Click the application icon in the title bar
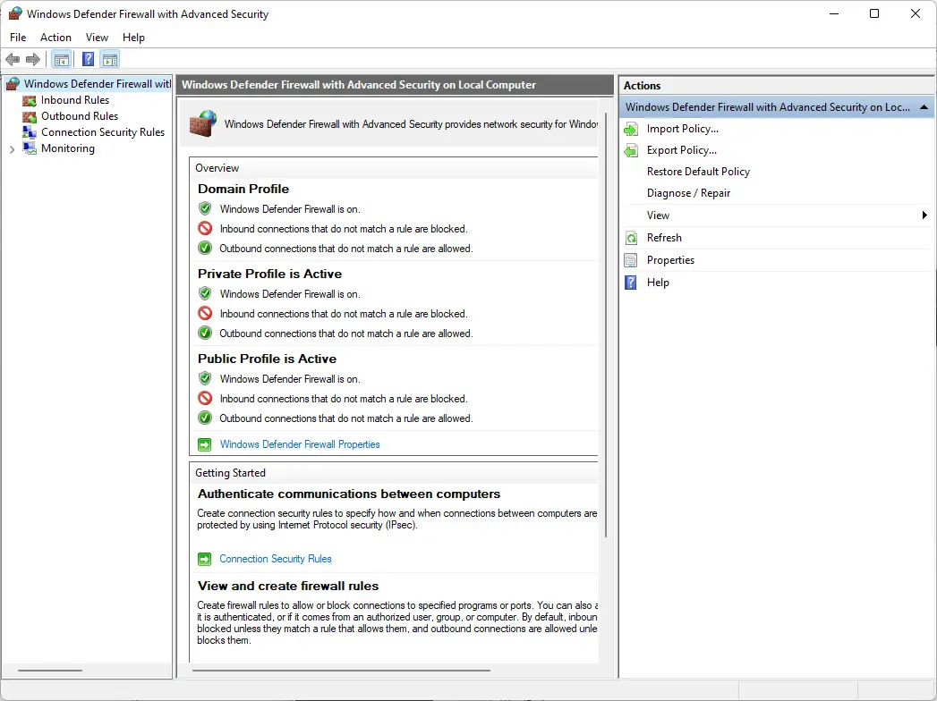Viewport: 937px width, 701px height. tap(15, 13)
